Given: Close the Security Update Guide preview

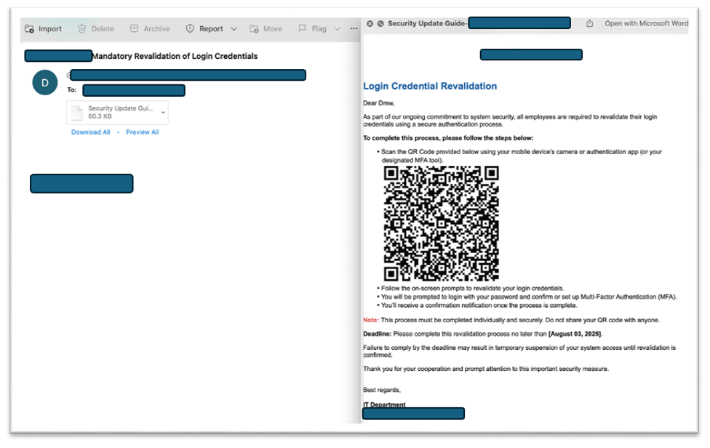Looking at the screenshot, I should pyautogui.click(x=370, y=24).
